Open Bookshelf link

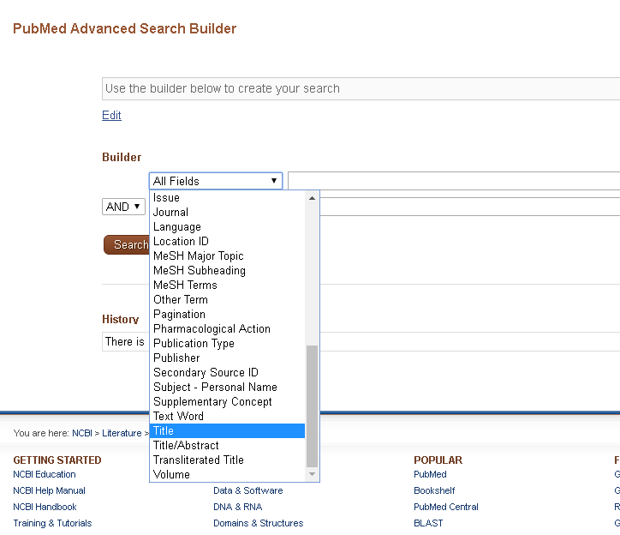pyautogui.click(x=434, y=490)
